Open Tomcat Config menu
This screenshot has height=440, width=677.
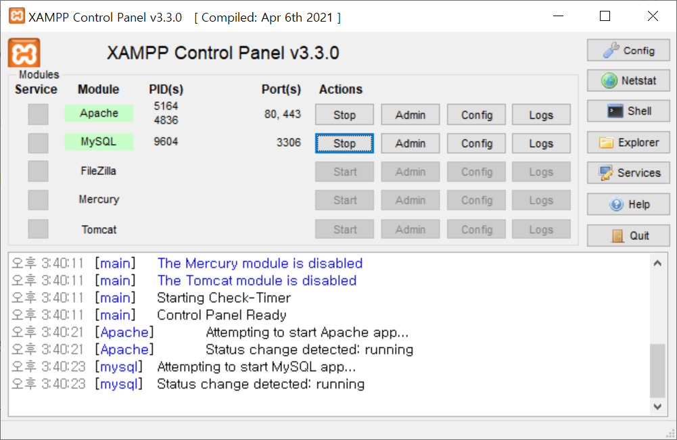pyautogui.click(x=476, y=230)
